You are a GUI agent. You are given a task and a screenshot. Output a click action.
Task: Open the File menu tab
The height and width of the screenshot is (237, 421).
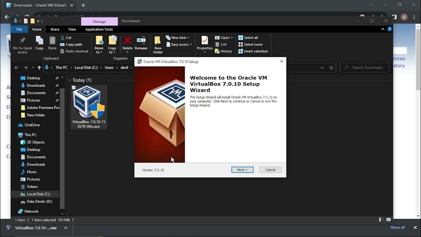click(x=19, y=29)
